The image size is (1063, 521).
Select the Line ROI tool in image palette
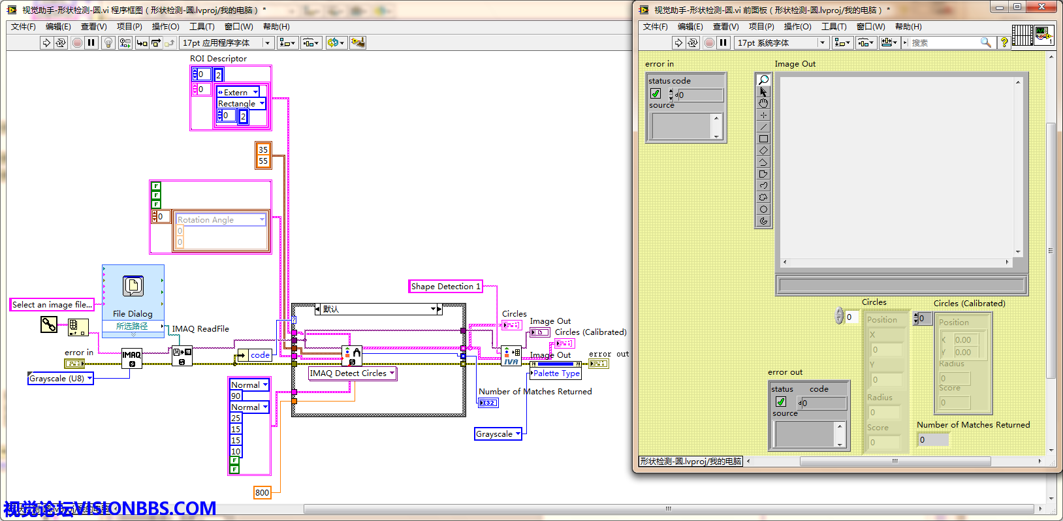tap(763, 127)
